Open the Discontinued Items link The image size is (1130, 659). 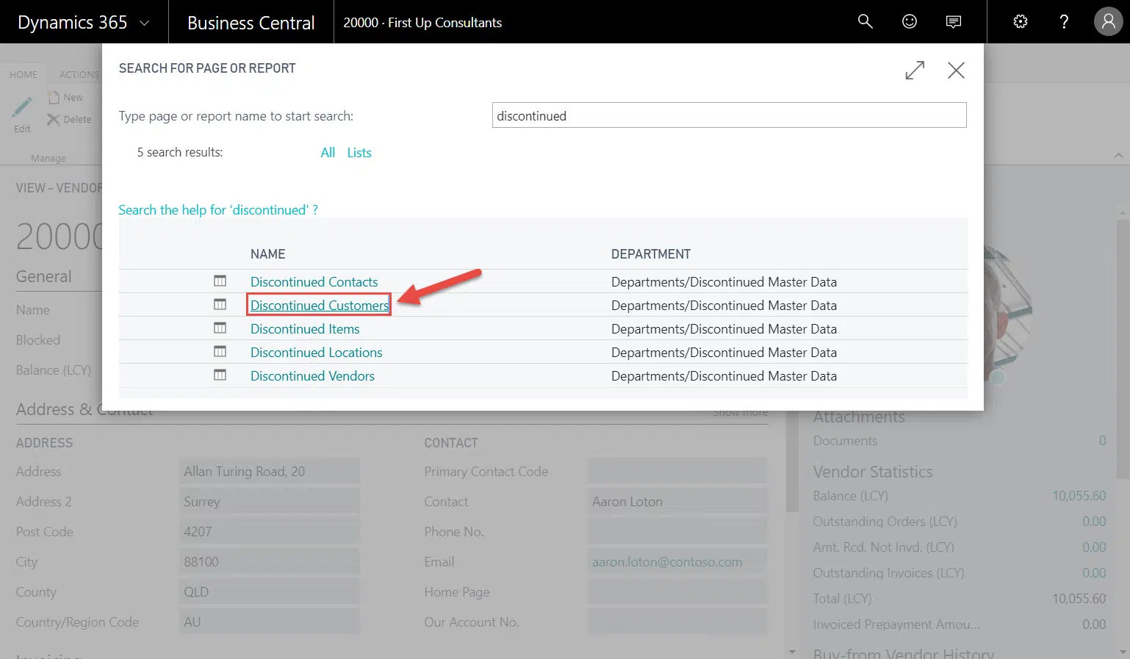(x=305, y=329)
